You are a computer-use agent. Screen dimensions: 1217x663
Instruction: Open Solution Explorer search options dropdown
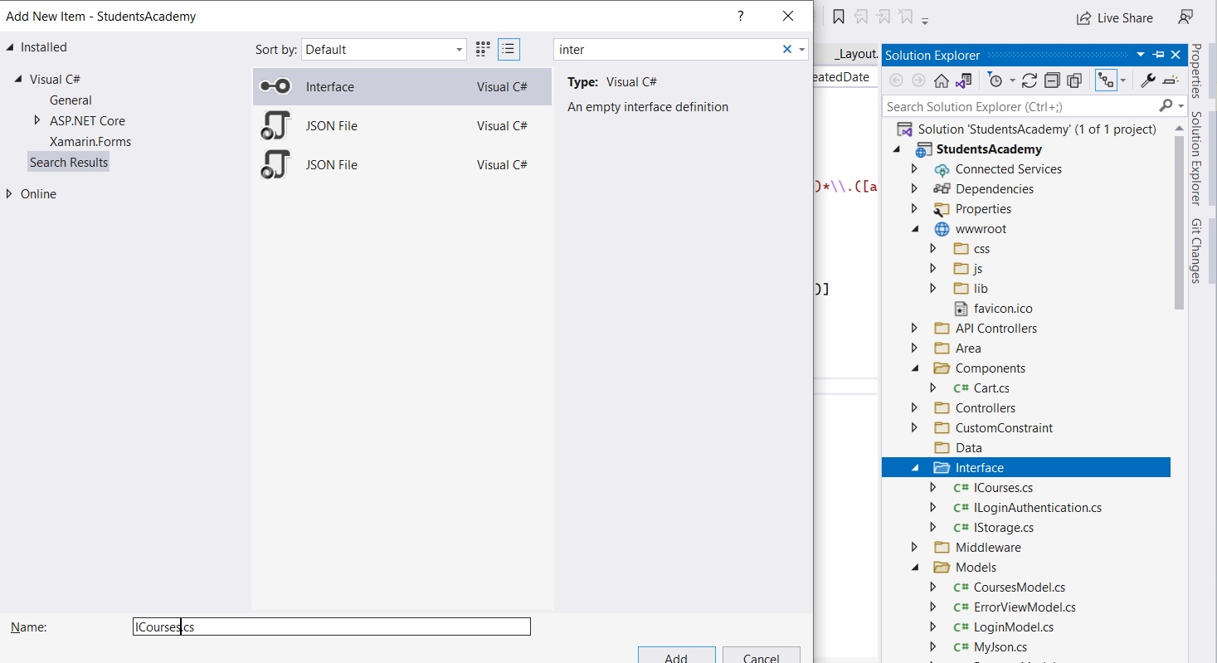click(1180, 107)
